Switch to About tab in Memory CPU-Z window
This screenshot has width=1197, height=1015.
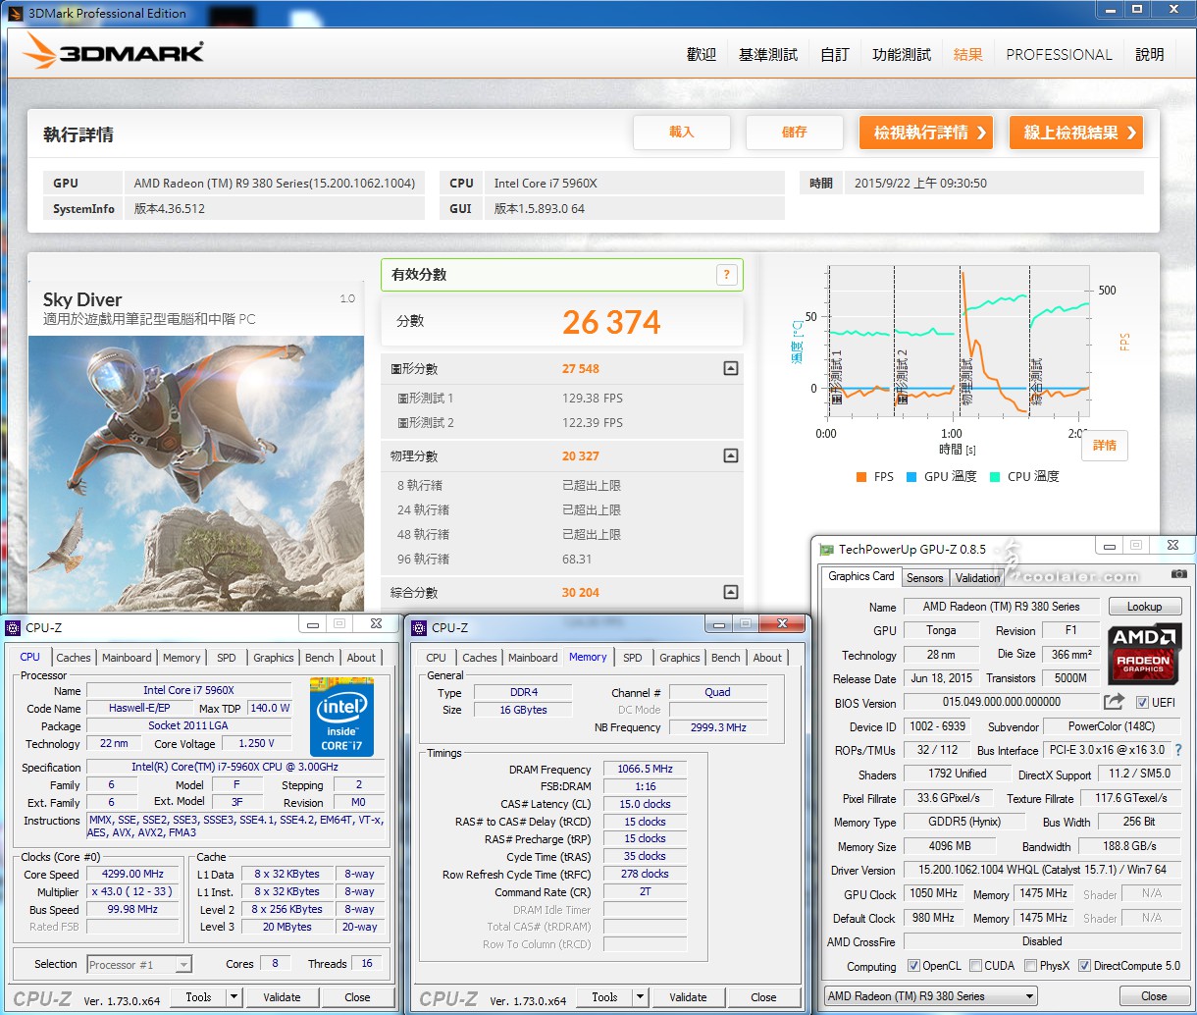(x=767, y=658)
